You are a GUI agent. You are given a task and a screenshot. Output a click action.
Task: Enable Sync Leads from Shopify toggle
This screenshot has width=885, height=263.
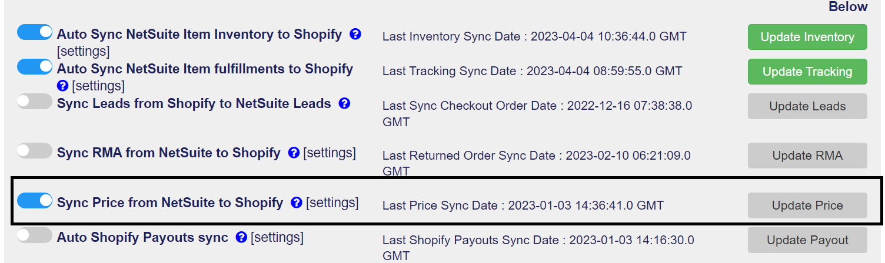pyautogui.click(x=35, y=102)
